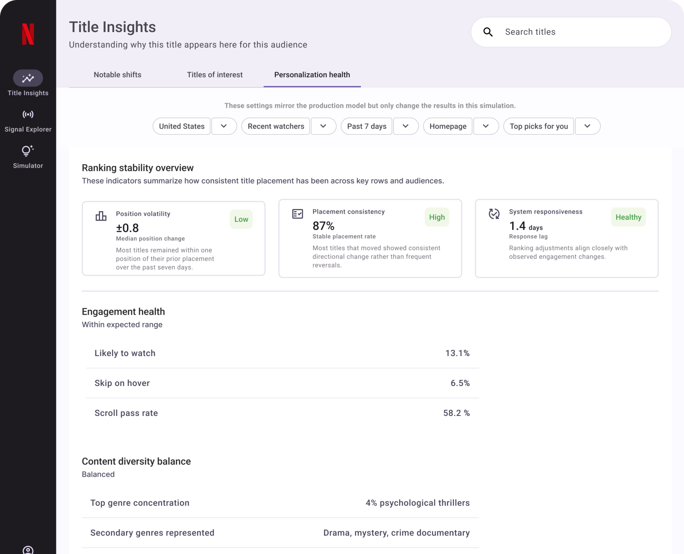Switch to the Titles of interest tab

click(215, 75)
